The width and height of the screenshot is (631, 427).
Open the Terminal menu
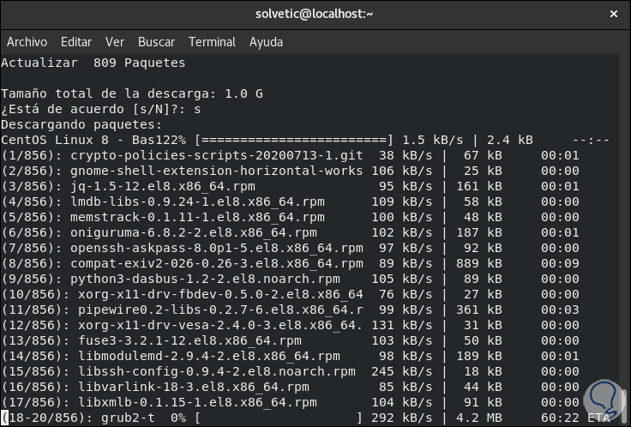[x=212, y=41]
